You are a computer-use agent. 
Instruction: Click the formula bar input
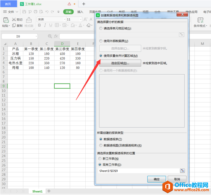[77, 36]
